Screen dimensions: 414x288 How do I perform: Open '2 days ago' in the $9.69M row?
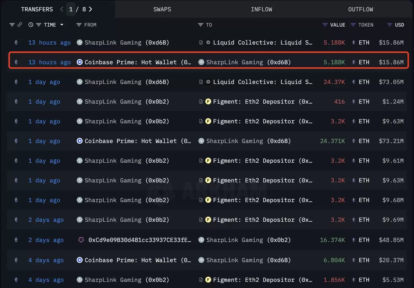46,220
